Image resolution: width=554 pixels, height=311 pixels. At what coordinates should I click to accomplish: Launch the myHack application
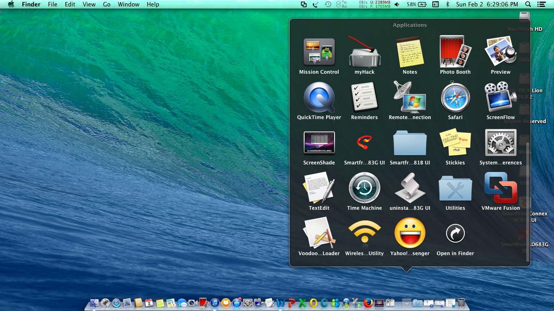pyautogui.click(x=365, y=52)
